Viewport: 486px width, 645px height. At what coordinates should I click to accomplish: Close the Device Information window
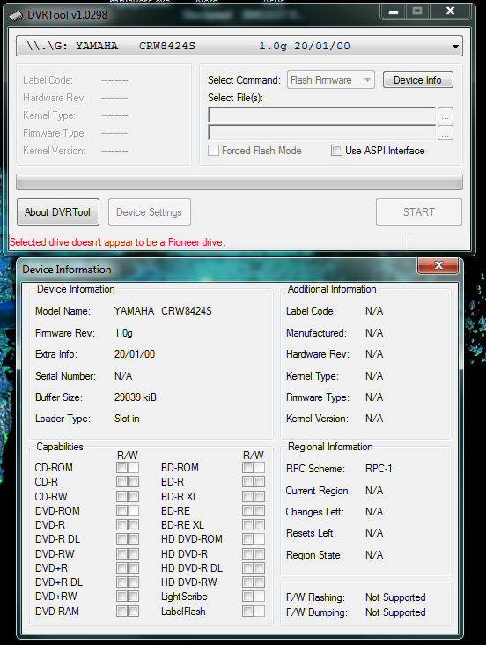coord(438,265)
